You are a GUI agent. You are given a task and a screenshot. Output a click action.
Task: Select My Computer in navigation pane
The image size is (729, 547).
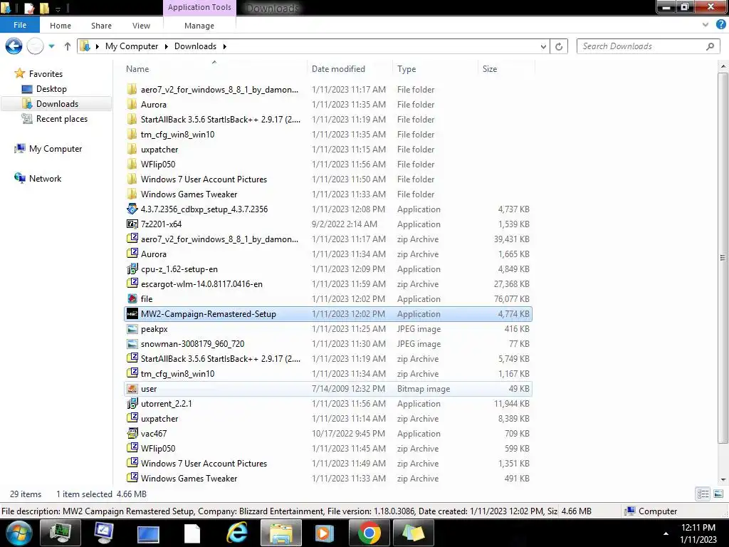point(56,149)
